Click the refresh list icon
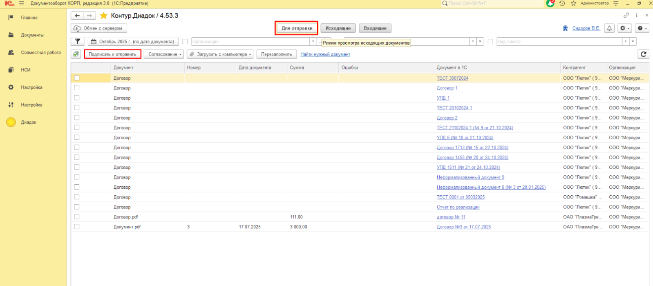Viewport: 653px width, 286px height. (643, 54)
